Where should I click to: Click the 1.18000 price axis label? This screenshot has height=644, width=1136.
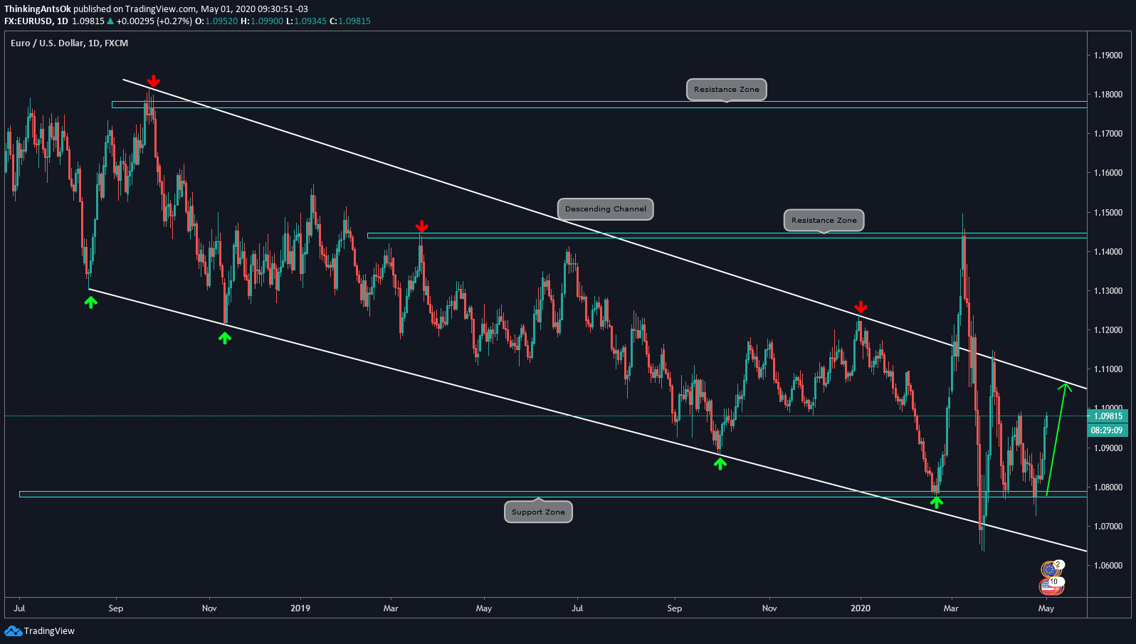(x=1108, y=95)
